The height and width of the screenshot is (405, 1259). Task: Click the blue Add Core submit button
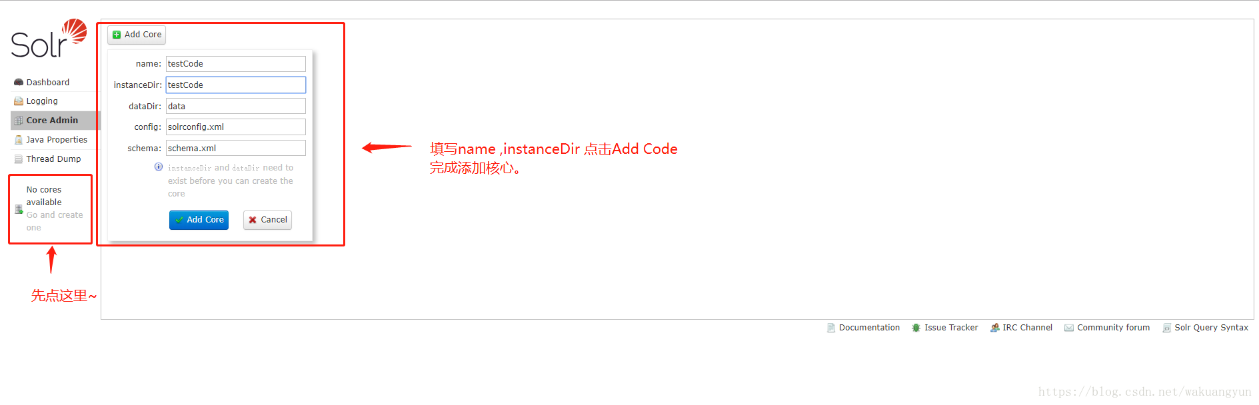(199, 220)
